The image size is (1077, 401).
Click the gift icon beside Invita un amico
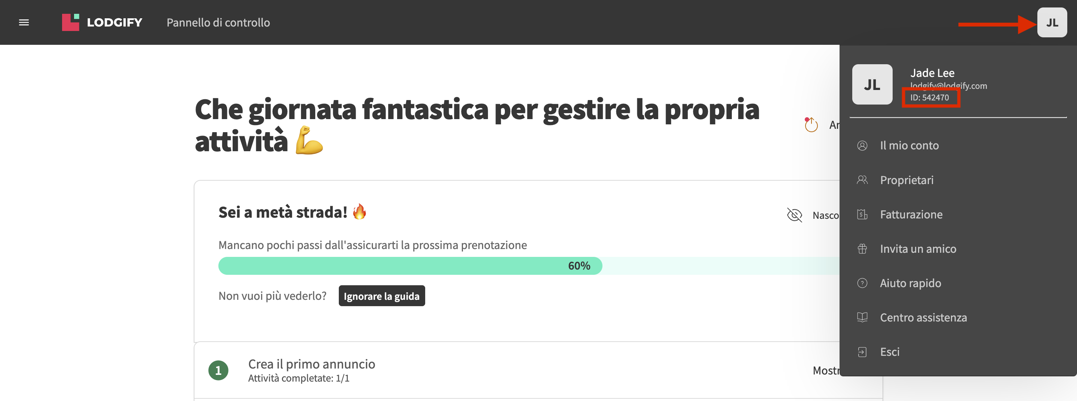862,249
